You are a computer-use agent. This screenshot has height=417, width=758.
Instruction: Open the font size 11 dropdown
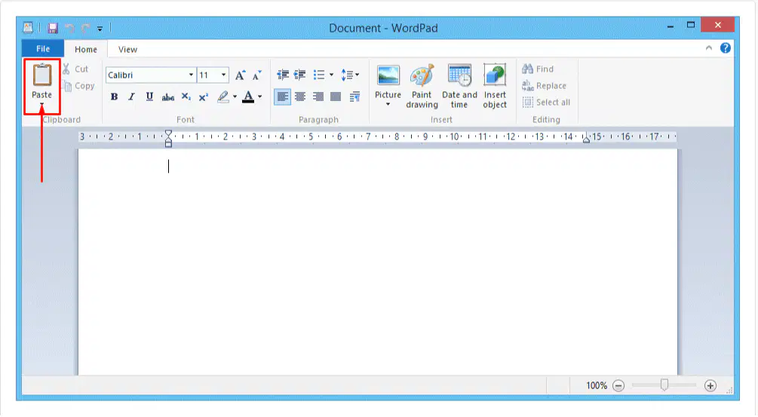click(223, 75)
